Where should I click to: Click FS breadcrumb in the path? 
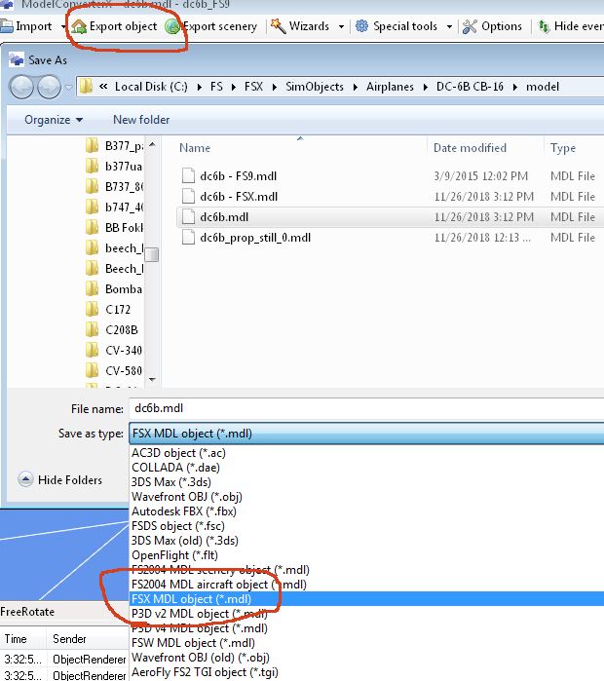pyautogui.click(x=216, y=87)
